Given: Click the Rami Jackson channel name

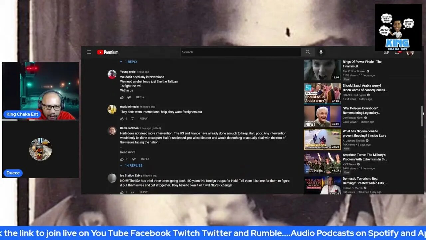Looking at the screenshot, I should pos(129,128).
